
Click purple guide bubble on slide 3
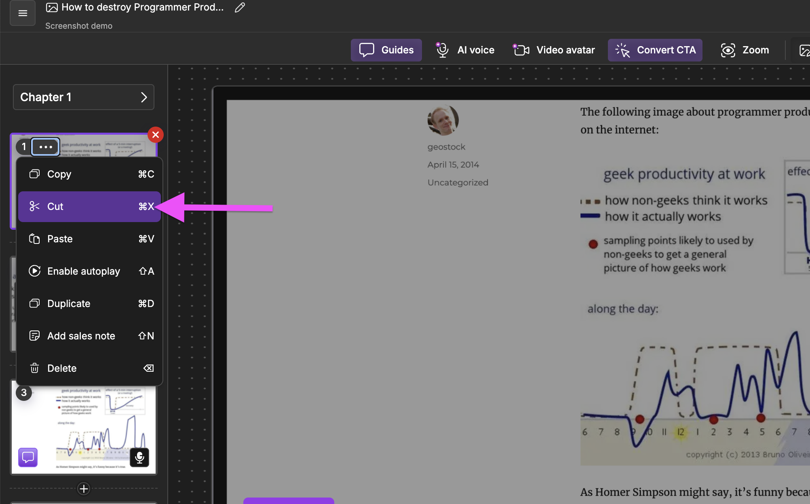point(28,457)
